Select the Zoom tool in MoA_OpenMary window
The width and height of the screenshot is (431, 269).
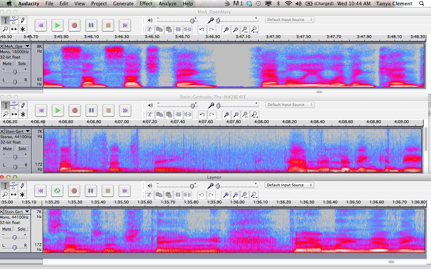[5, 29]
